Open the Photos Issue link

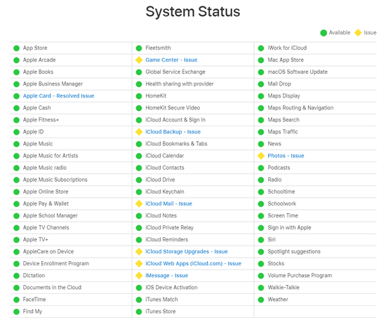pos(286,156)
